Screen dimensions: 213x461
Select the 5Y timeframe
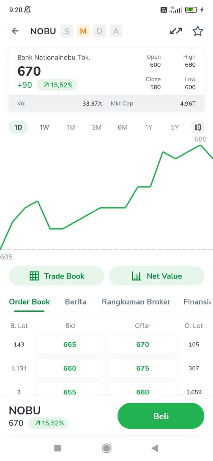pyautogui.click(x=175, y=127)
